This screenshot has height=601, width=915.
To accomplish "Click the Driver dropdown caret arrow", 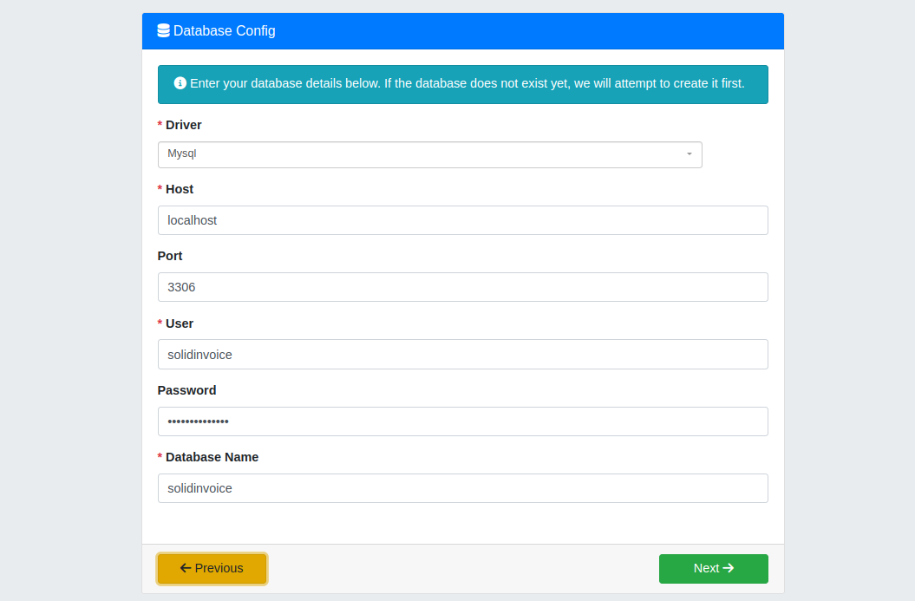I will 690,154.
